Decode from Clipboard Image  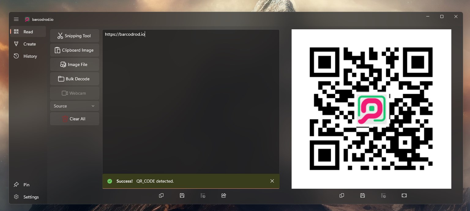(x=75, y=50)
